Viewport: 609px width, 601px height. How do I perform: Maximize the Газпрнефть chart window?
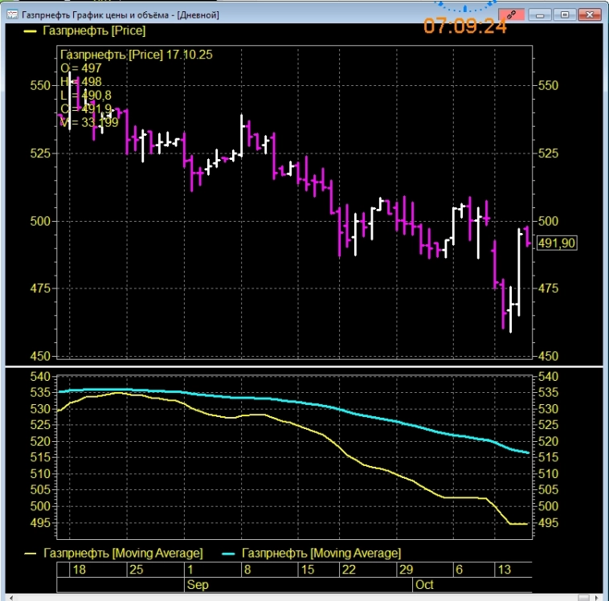[x=564, y=15]
